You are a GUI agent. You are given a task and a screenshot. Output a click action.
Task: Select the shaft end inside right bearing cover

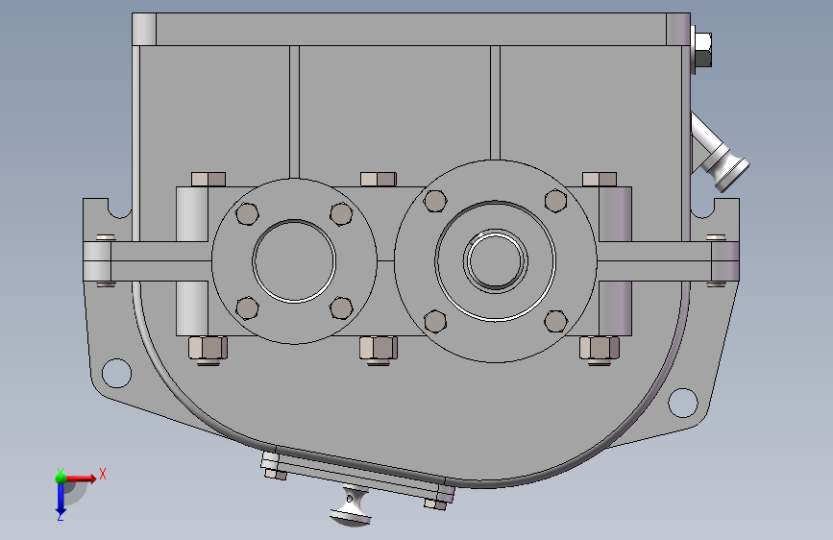(x=495, y=260)
